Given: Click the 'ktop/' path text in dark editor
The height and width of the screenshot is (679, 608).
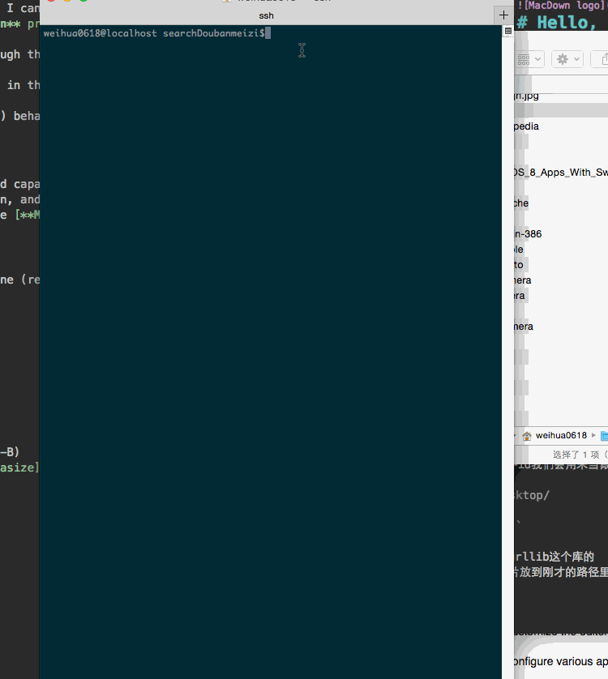Looking at the screenshot, I should tap(532, 495).
